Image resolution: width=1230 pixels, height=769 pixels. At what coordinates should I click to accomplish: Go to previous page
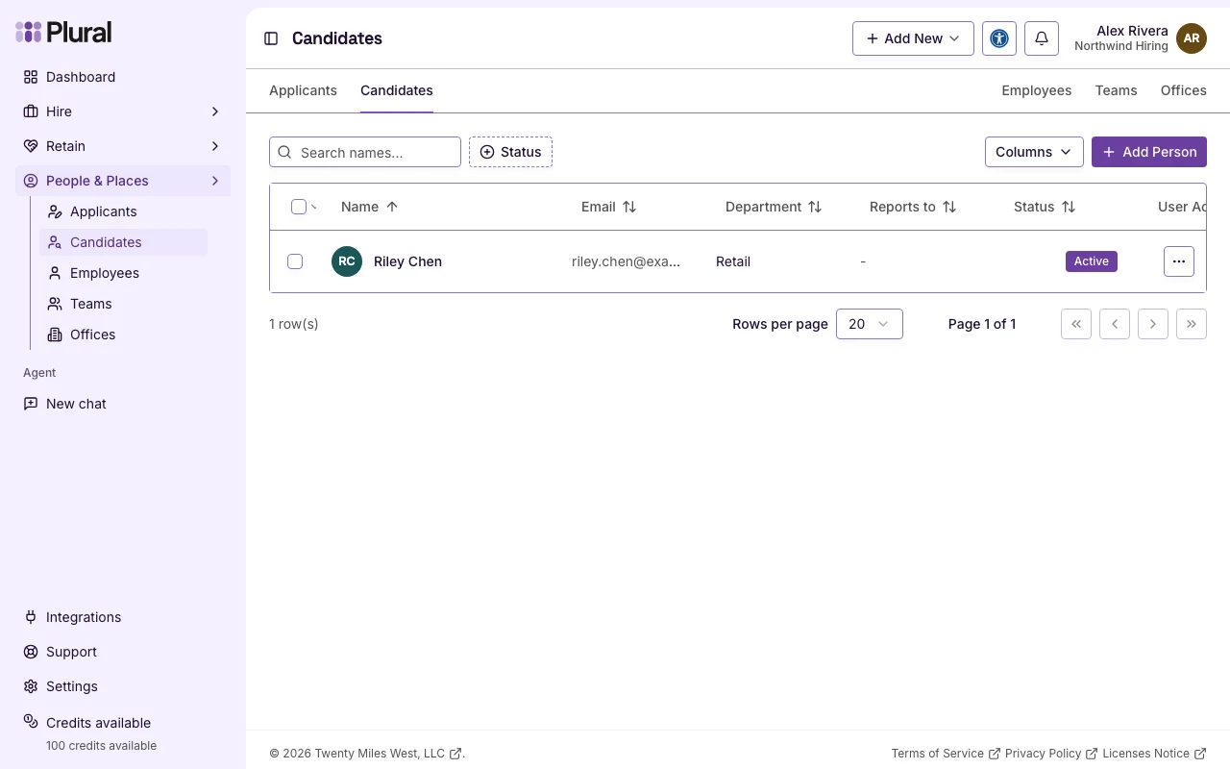coord(1115,324)
